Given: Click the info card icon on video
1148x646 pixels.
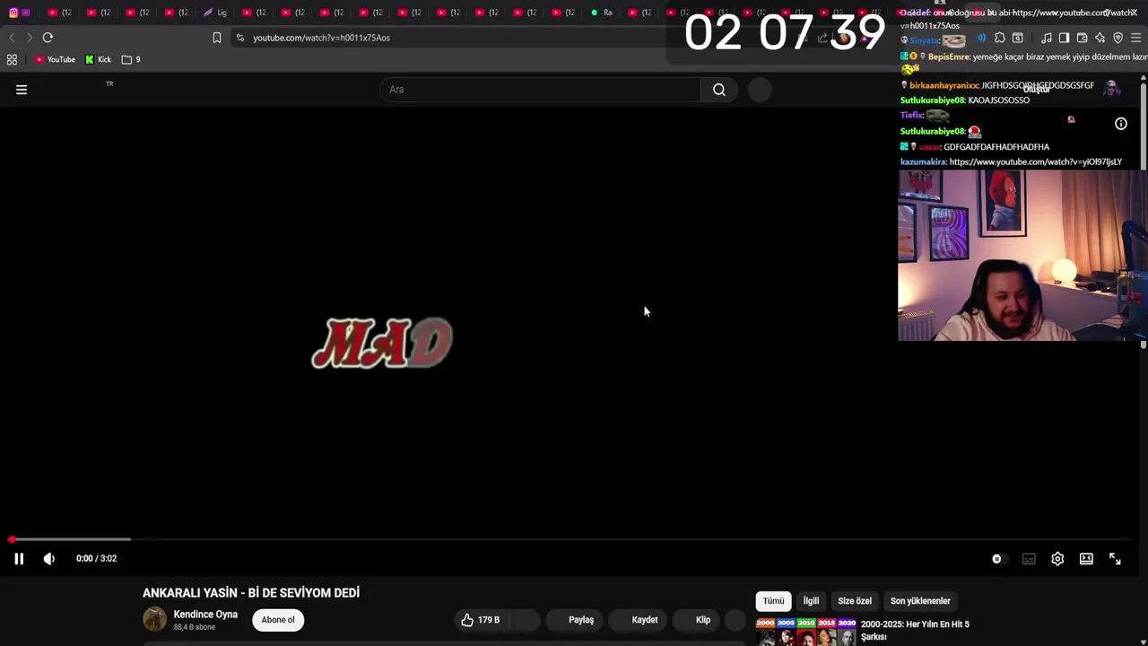Looking at the screenshot, I should click(x=1121, y=124).
